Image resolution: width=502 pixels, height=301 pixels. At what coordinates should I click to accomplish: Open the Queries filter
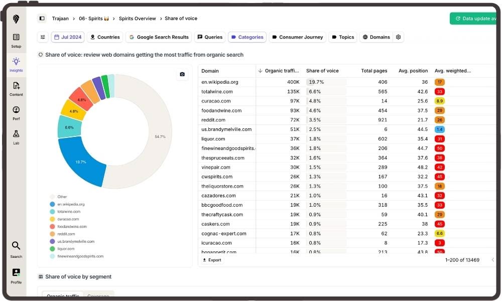[x=210, y=37]
